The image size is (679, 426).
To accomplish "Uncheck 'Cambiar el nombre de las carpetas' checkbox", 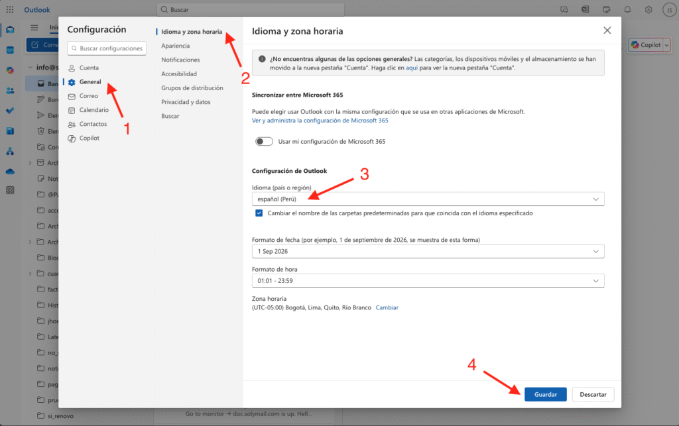I will pyautogui.click(x=259, y=213).
